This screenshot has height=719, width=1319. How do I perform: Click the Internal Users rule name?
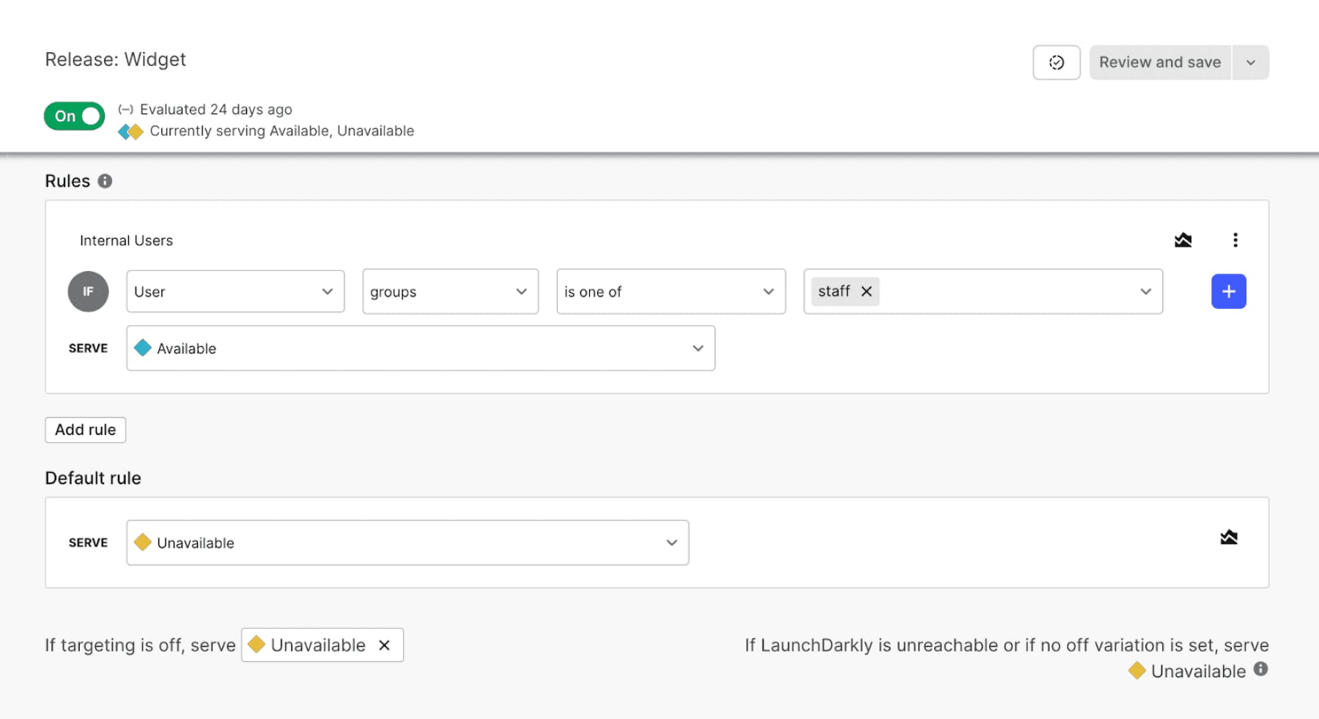click(126, 241)
